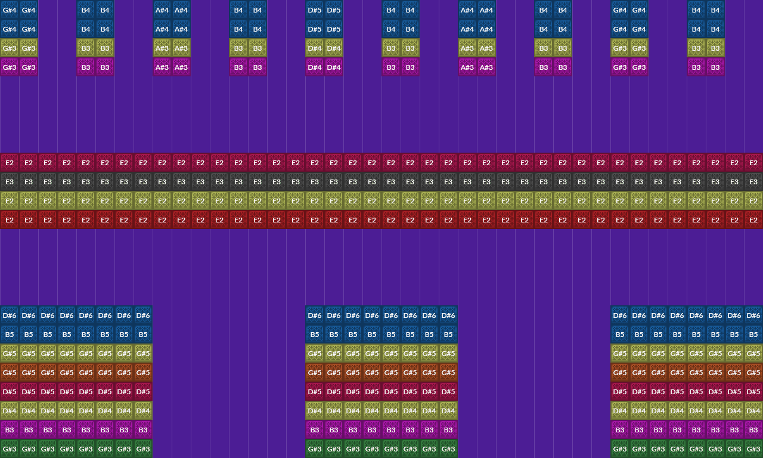Screen dimensions: 763x458
Task: Select the leftmost D#5 note in the top row
Action: pos(315,10)
